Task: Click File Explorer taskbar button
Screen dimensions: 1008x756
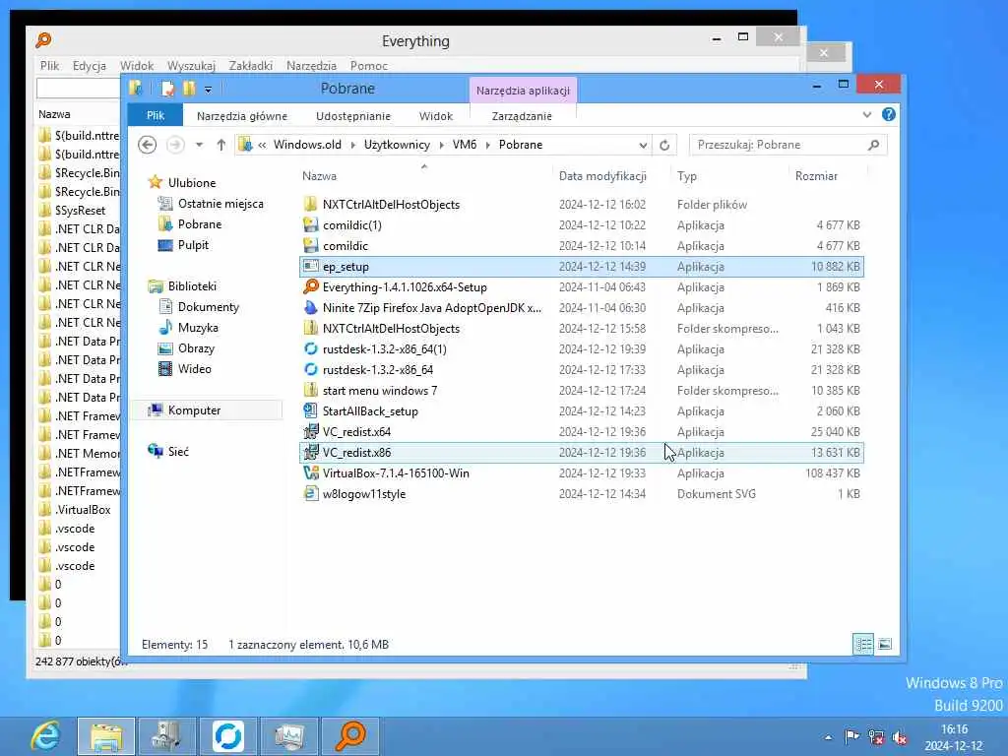Action: [x=106, y=736]
